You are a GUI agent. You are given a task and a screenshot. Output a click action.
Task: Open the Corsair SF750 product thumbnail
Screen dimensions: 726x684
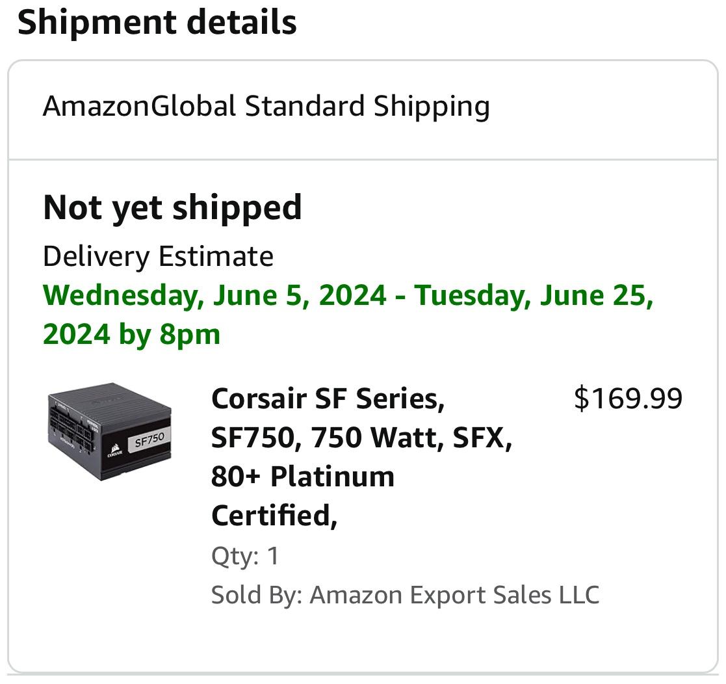tap(109, 431)
